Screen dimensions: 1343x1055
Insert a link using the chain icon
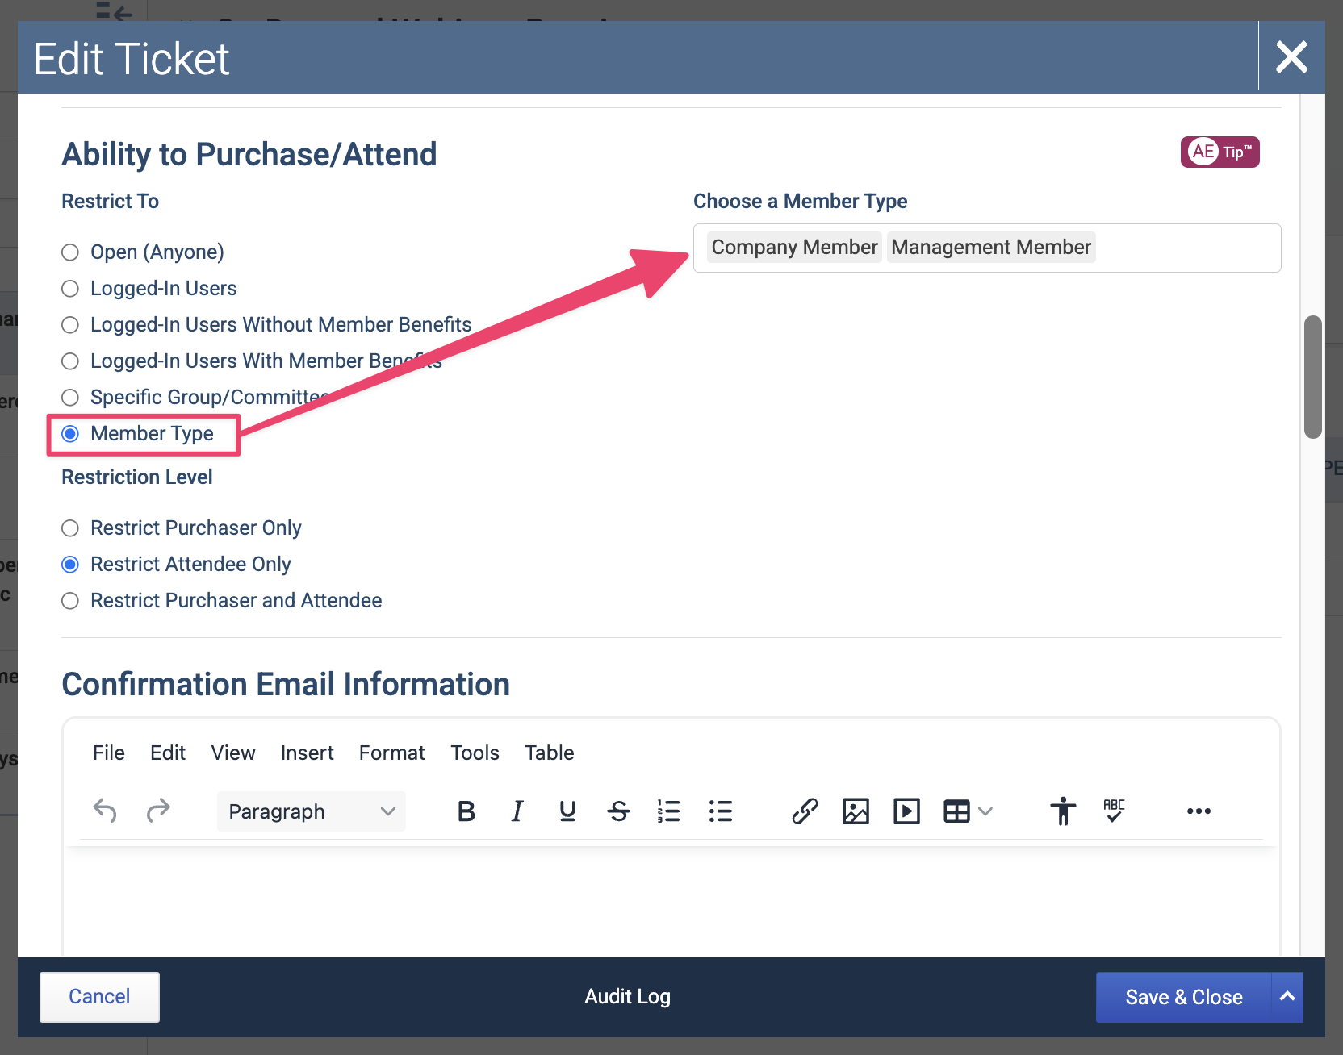[x=805, y=811]
